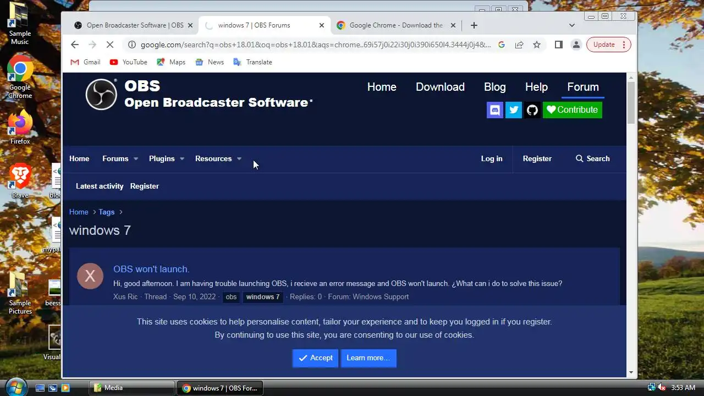The height and width of the screenshot is (396, 704).
Task: Click the Chrome Update button
Action: pos(609,45)
